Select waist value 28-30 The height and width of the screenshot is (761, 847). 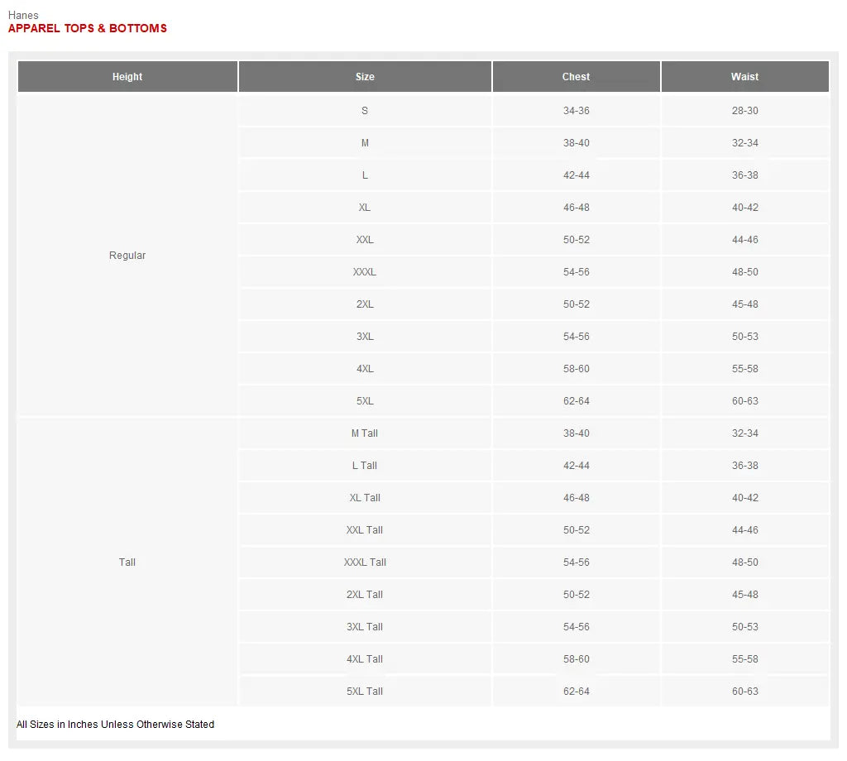744,111
